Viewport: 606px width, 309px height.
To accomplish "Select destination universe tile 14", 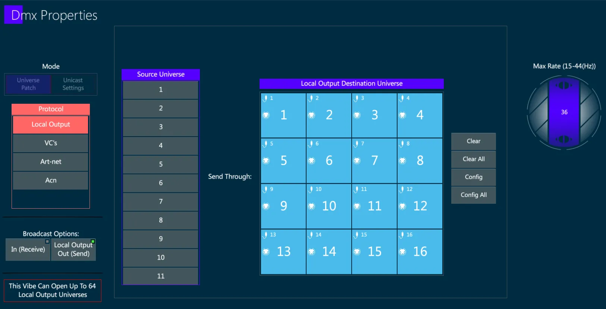I will [x=329, y=252].
